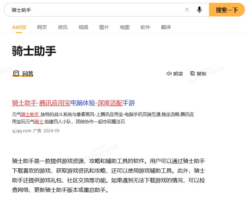Image resolution: width=248 pixels, height=197 pixels.
Task: Go to the 视频 video tab
Action: [x=83, y=27]
